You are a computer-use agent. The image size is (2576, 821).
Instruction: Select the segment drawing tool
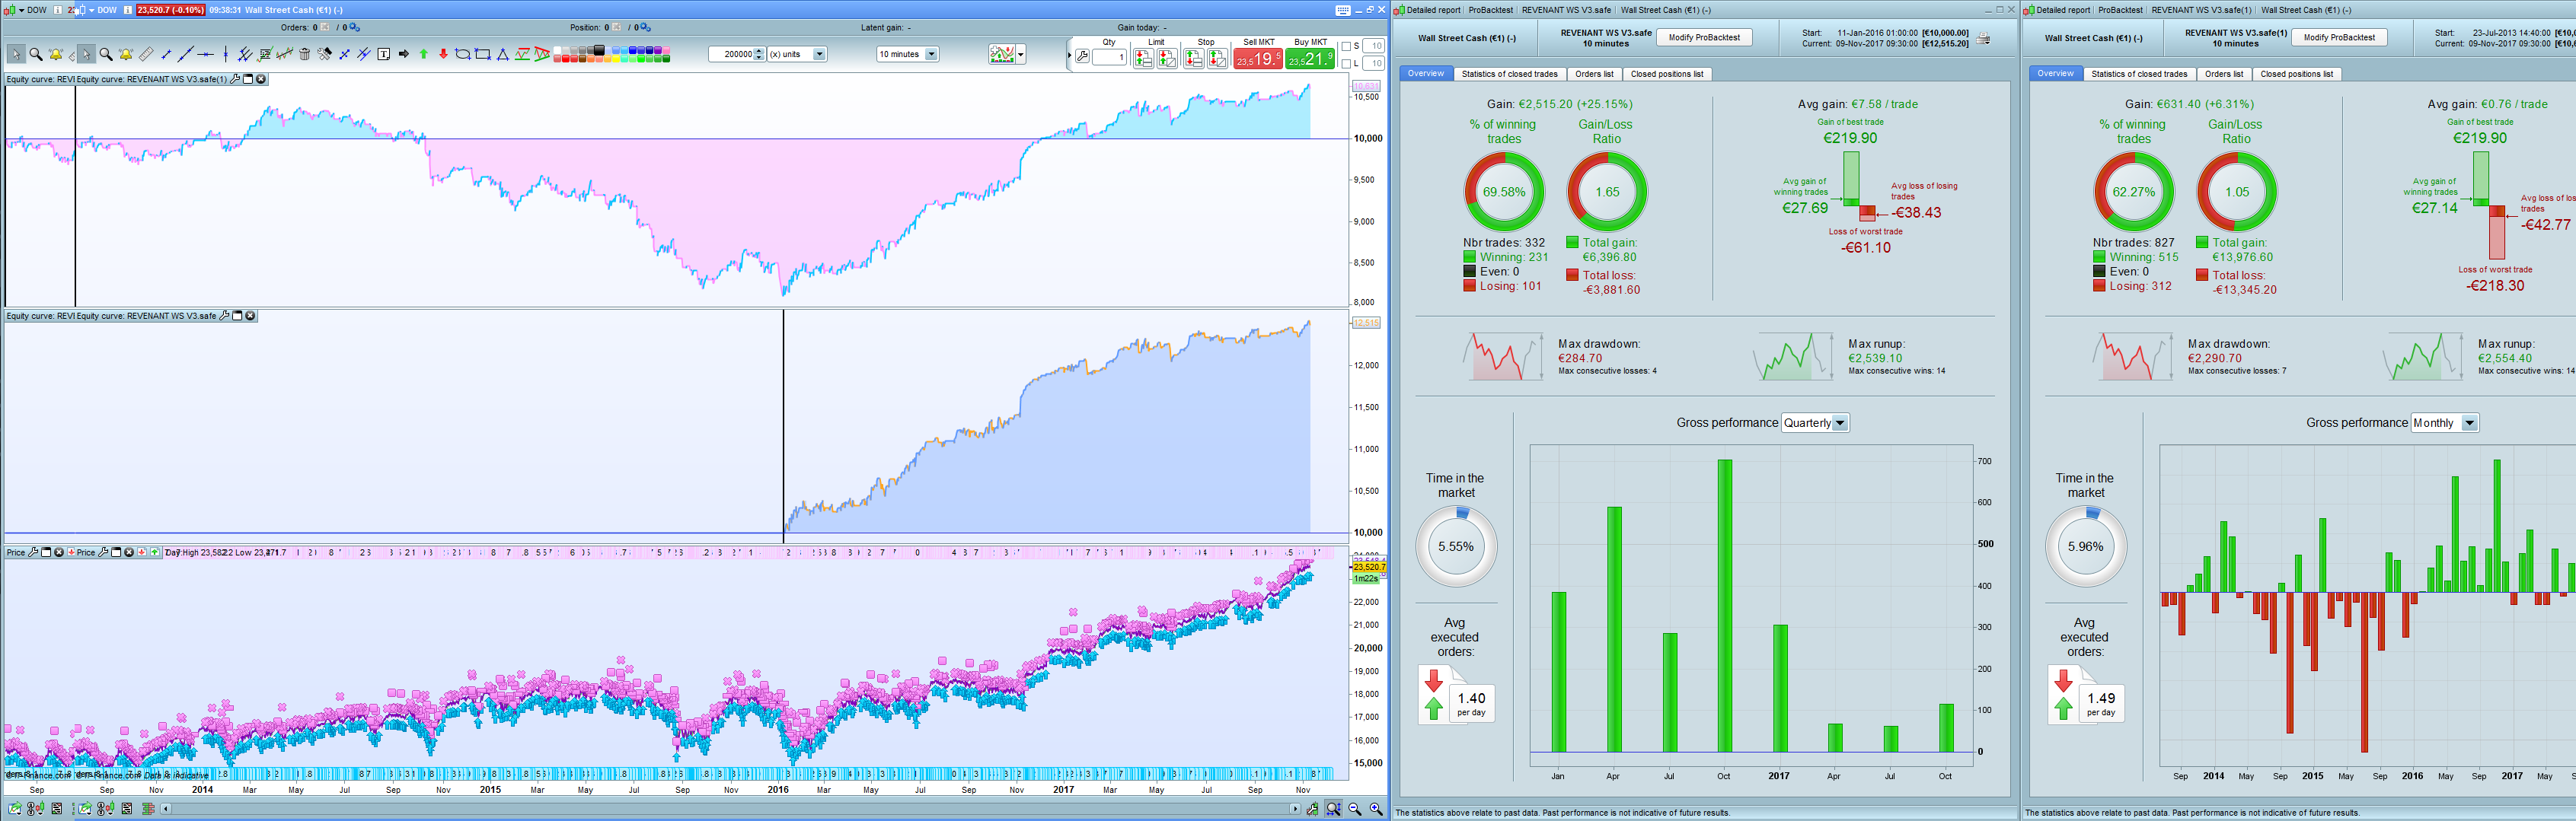pos(166,54)
